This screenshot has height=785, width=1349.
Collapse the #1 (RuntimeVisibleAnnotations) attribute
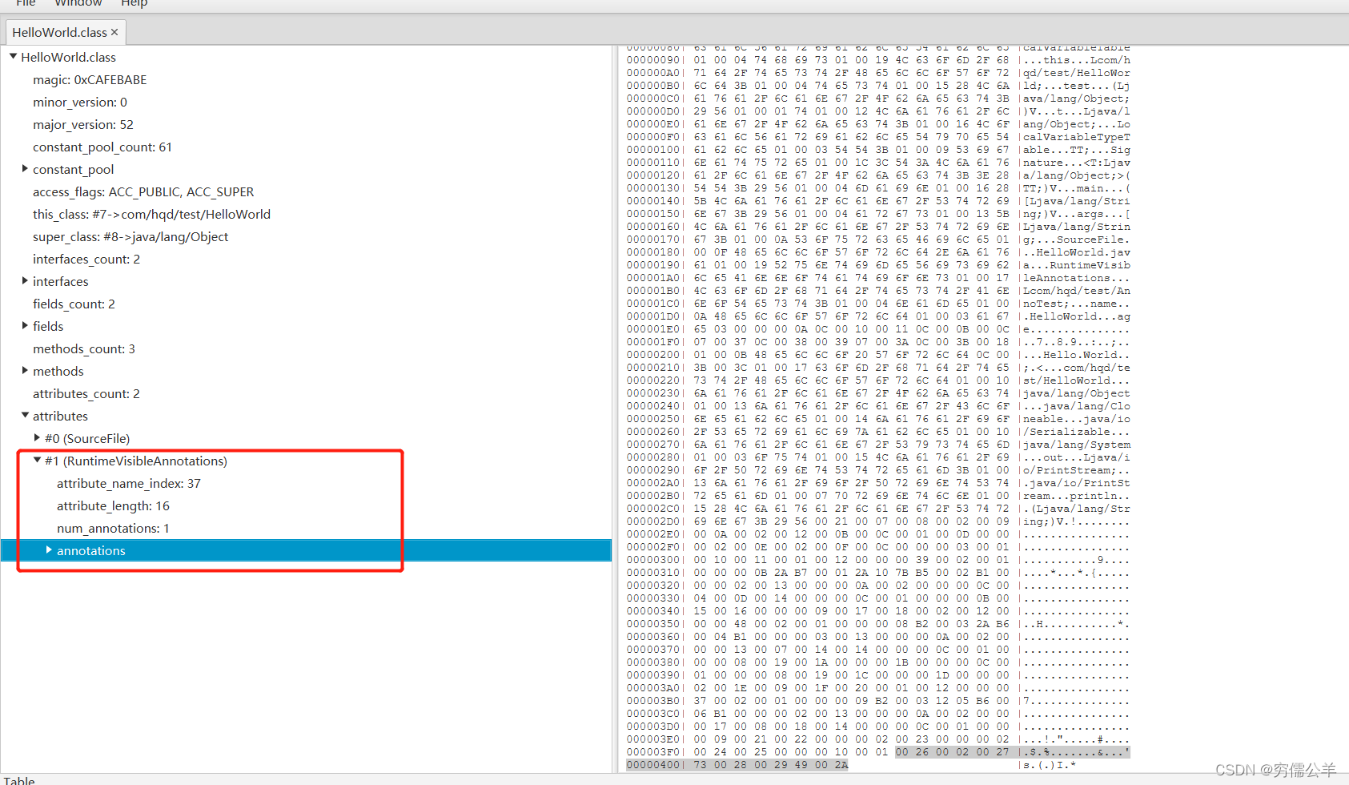click(x=37, y=461)
